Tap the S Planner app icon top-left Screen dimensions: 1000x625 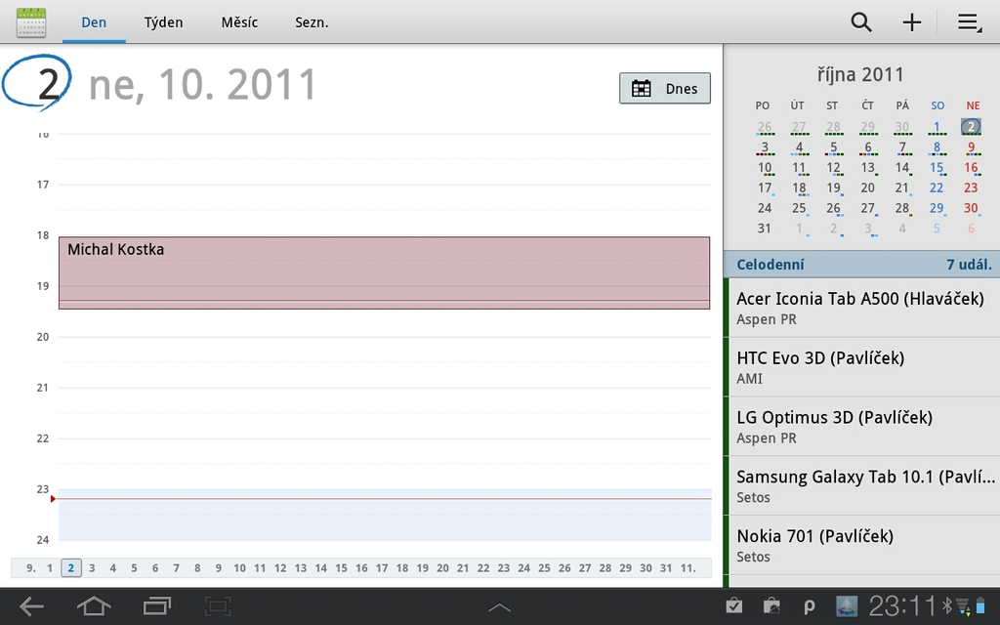pyautogui.click(x=32, y=21)
